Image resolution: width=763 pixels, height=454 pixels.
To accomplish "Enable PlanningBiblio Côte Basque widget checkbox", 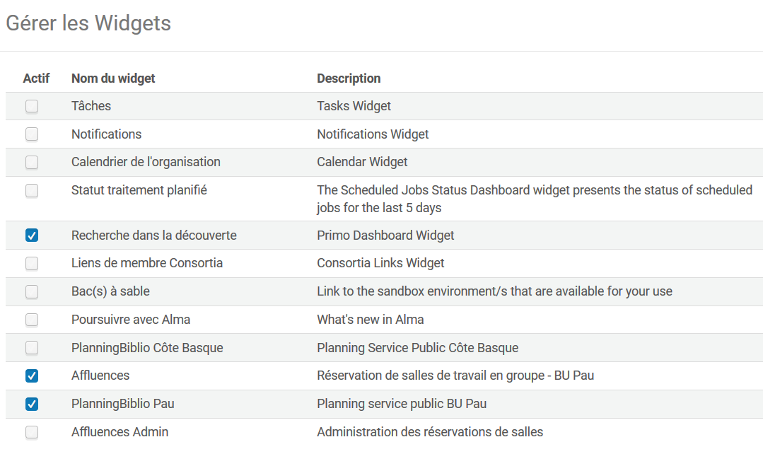I will (x=32, y=348).
